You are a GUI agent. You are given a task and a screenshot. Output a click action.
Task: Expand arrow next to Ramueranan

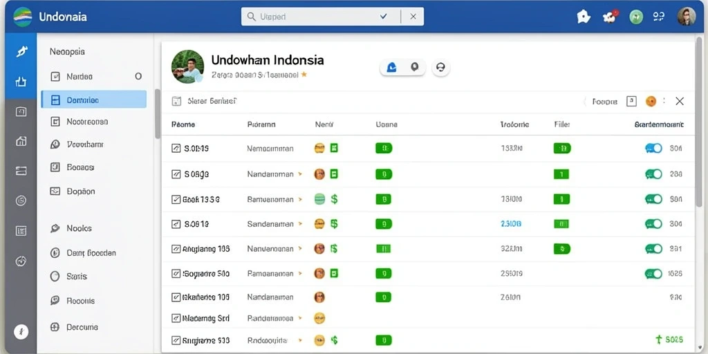(x=299, y=199)
